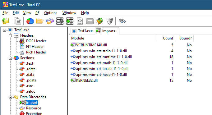Click the gray box toolbar icon

click(90, 21)
